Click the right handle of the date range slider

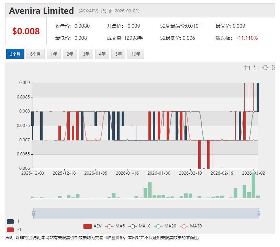tap(259, 213)
